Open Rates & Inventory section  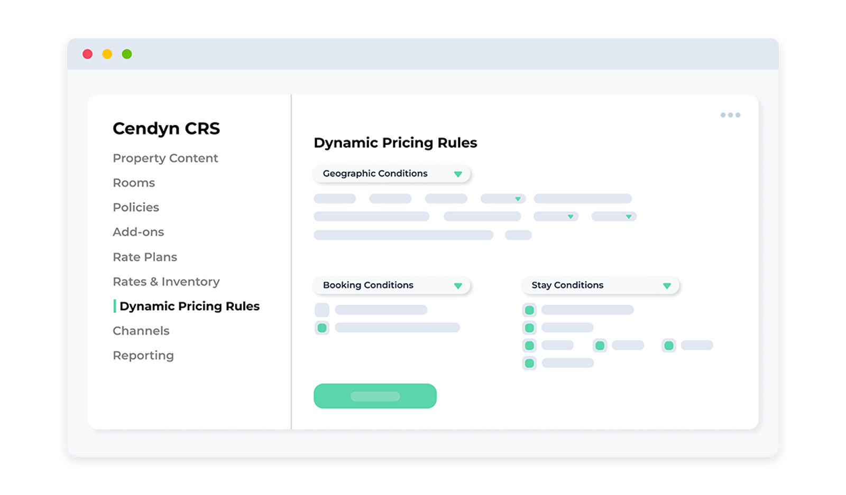pyautogui.click(x=166, y=282)
